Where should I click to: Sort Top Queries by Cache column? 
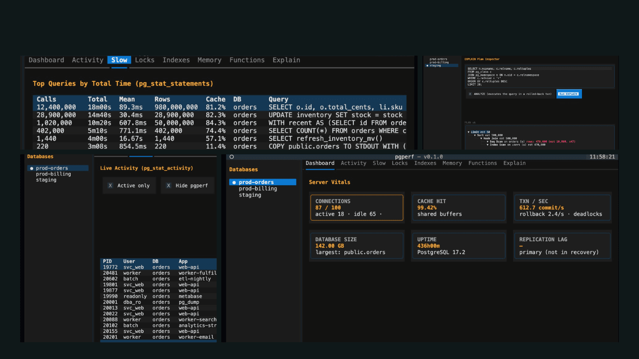coord(216,99)
